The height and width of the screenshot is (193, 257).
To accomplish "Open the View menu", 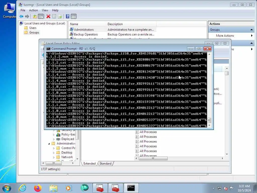I will tap(45, 10).
